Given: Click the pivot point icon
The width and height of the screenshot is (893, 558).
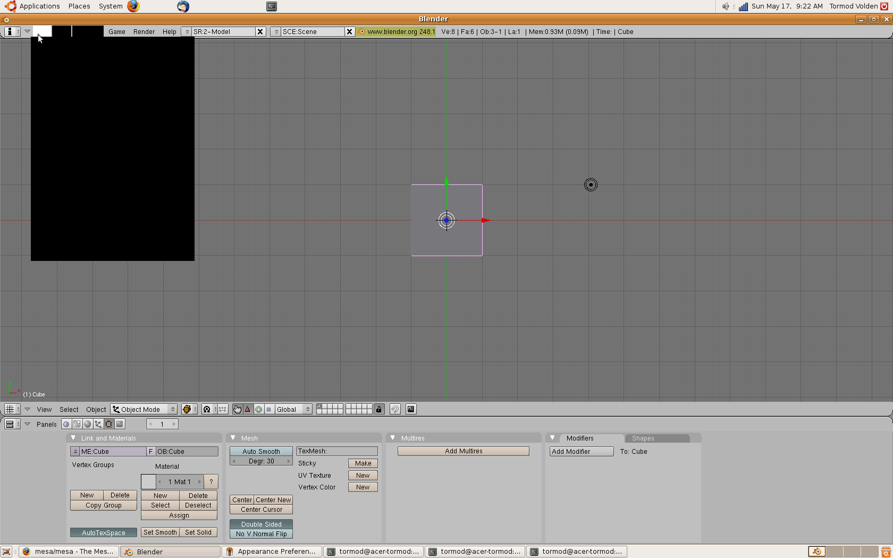Looking at the screenshot, I should point(207,409).
